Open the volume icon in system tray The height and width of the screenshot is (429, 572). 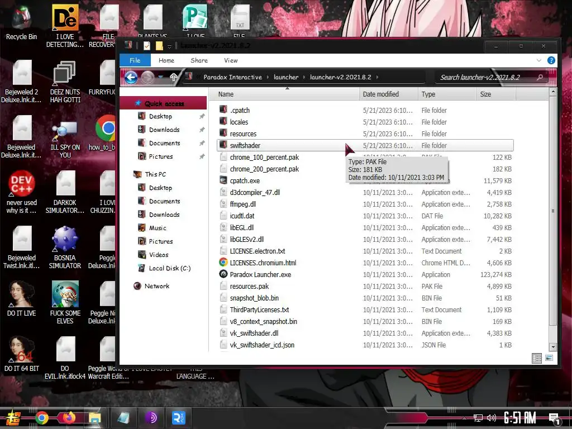click(x=492, y=418)
